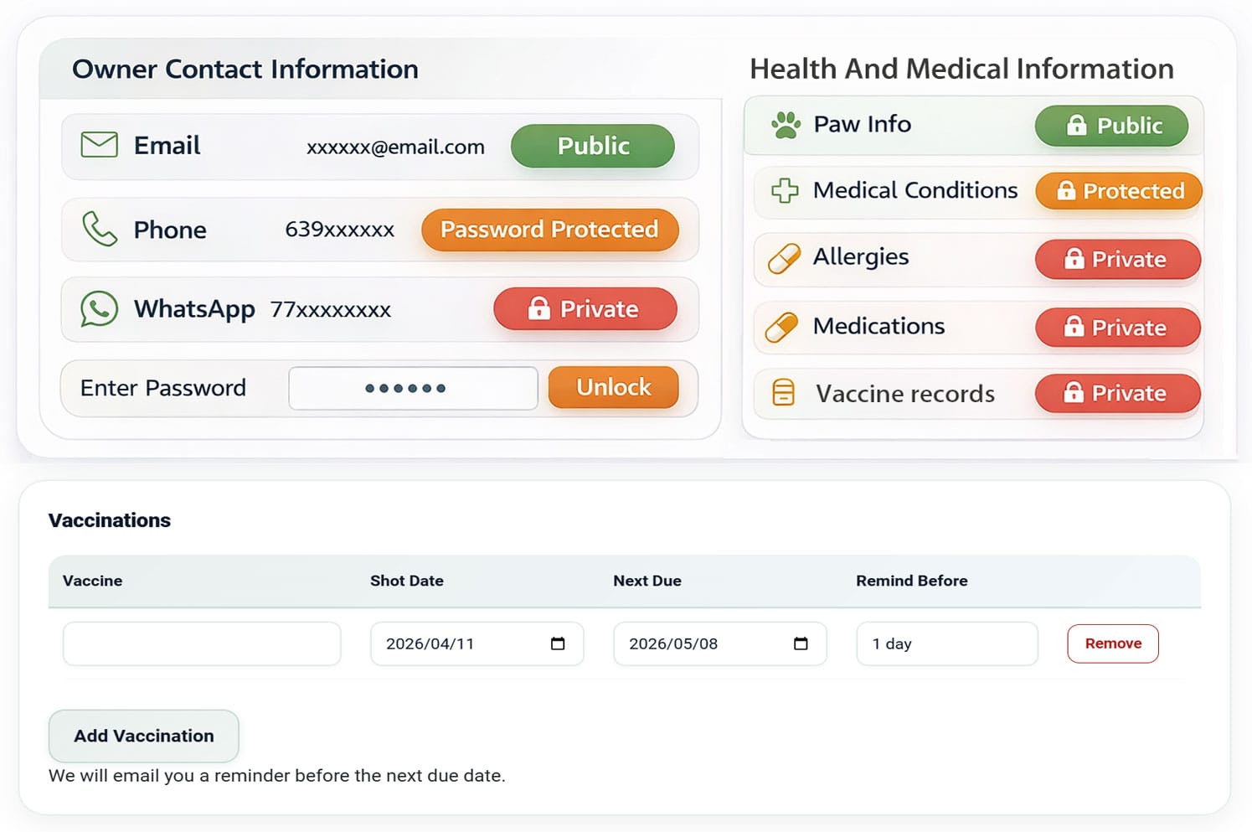This screenshot has height=832, width=1252.
Task: Click the Email envelope icon
Action: (98, 144)
